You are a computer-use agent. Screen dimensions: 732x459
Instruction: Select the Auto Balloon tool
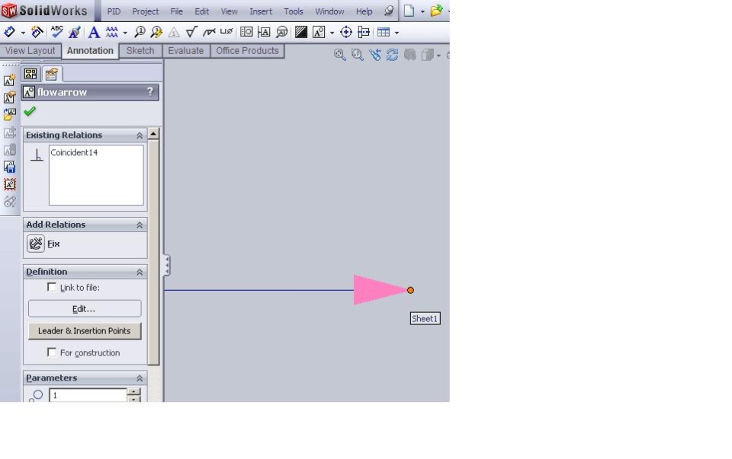pos(156,32)
